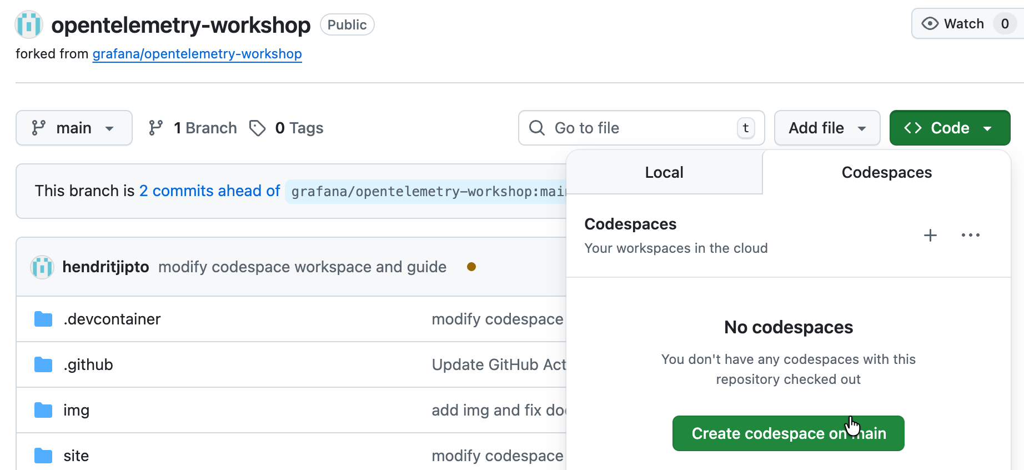Open grafana/opentelemetry-workshop fork source link
The image size is (1024, 470).
[197, 54]
